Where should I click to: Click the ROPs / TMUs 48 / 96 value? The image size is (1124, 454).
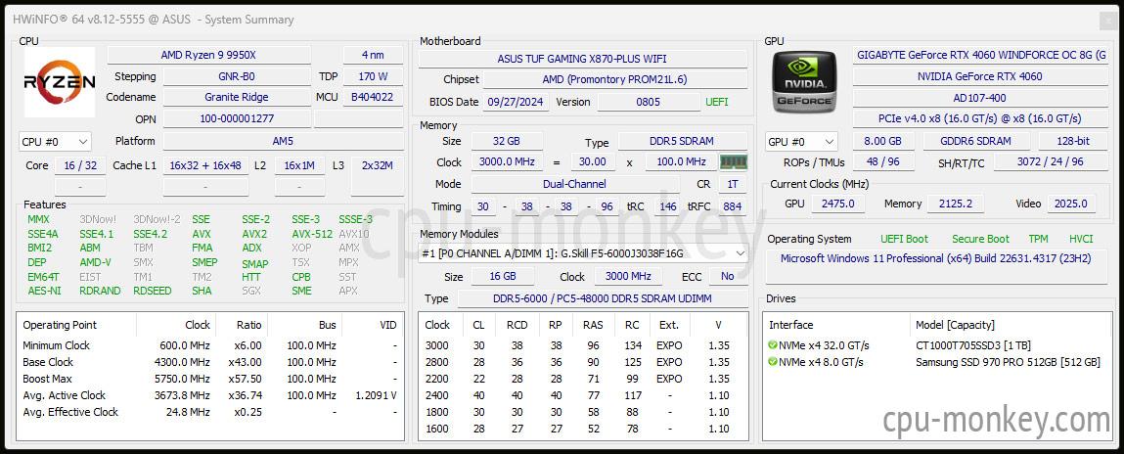(x=883, y=162)
